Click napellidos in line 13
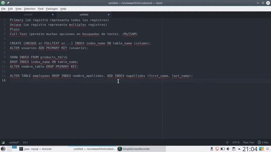 point(135,76)
